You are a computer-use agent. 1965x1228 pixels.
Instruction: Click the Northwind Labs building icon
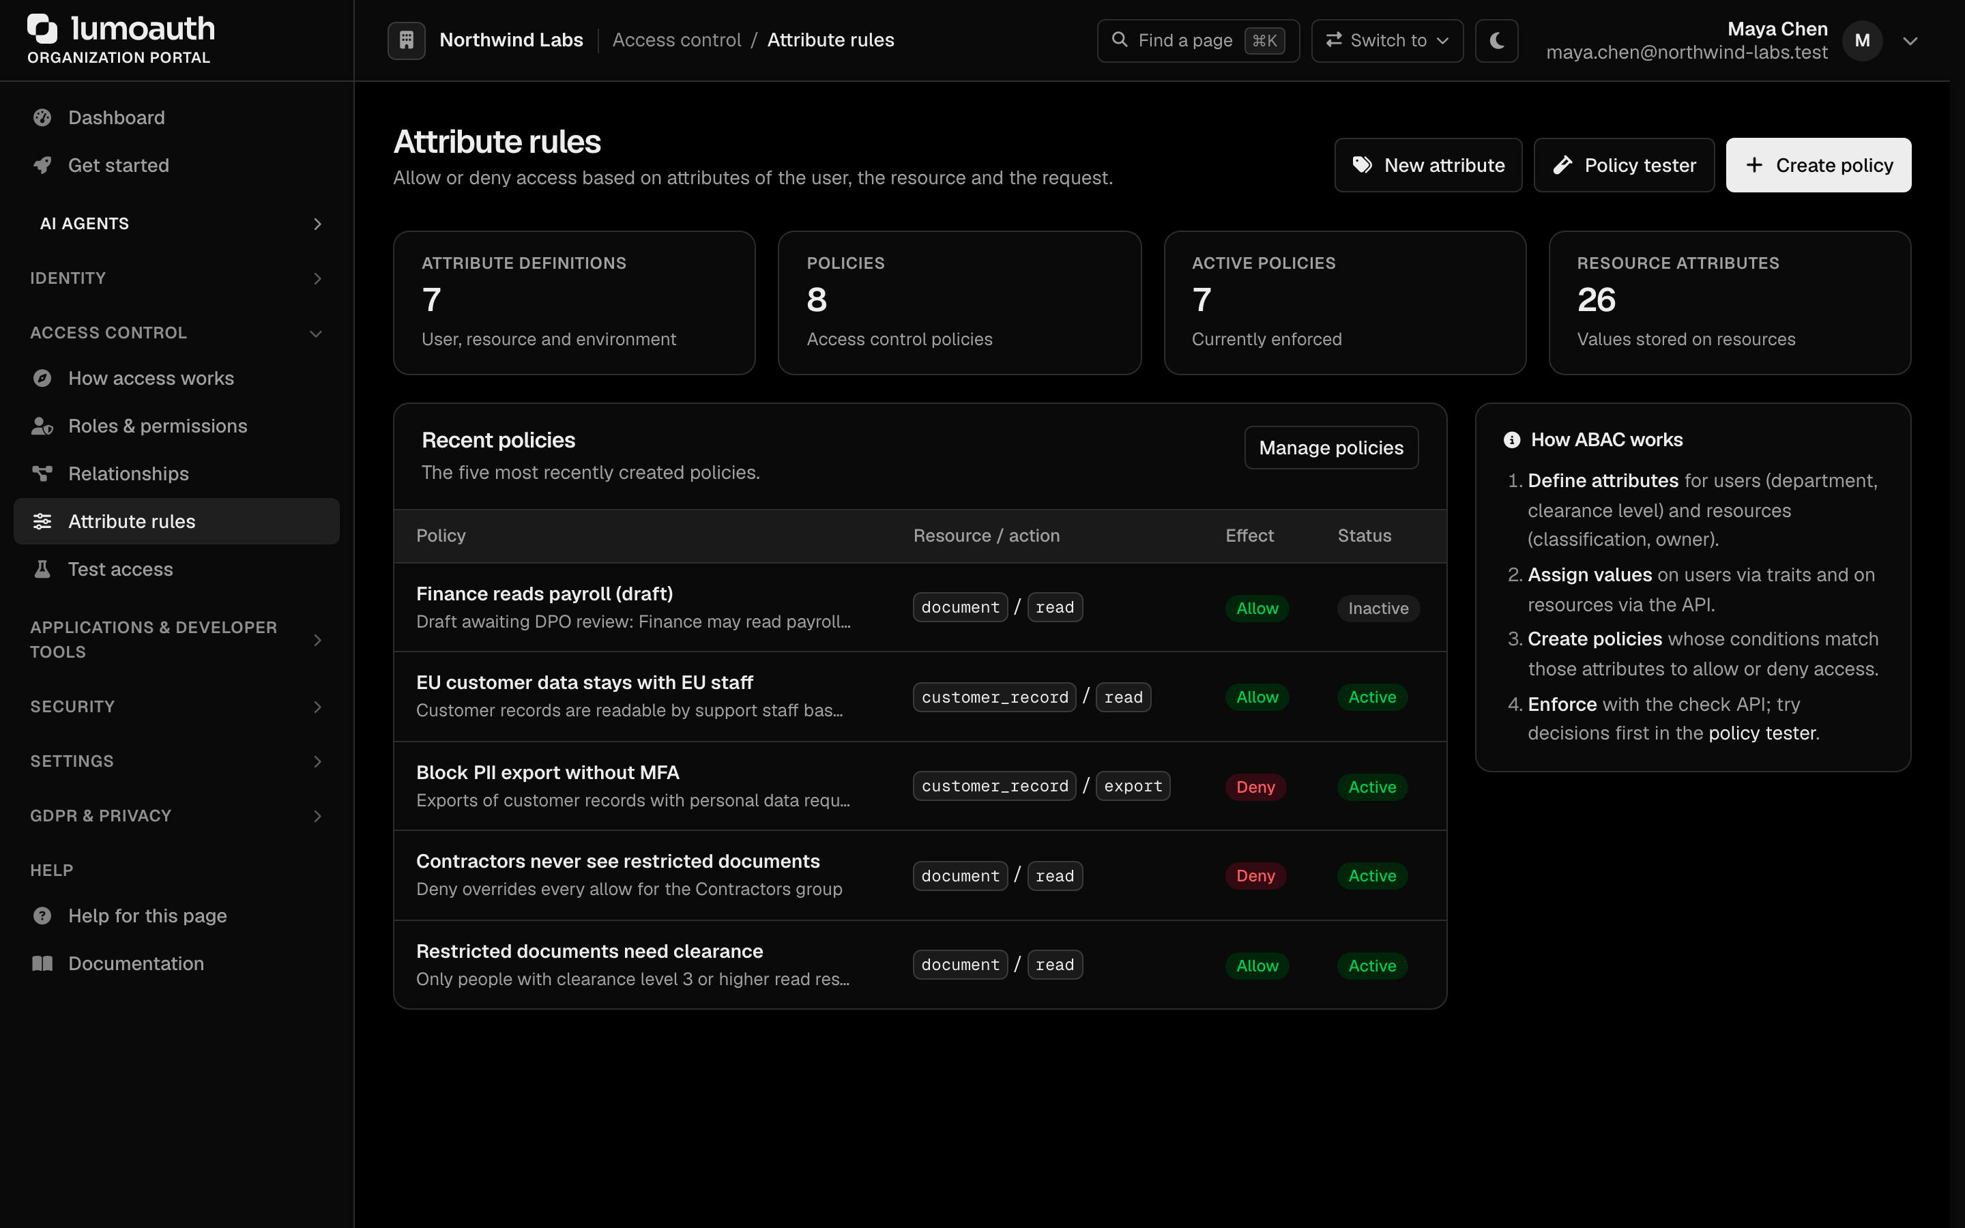coord(406,40)
